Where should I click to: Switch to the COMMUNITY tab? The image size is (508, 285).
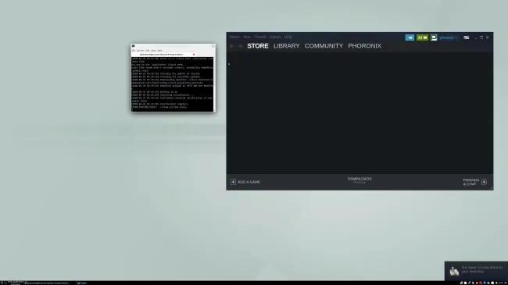(x=324, y=46)
